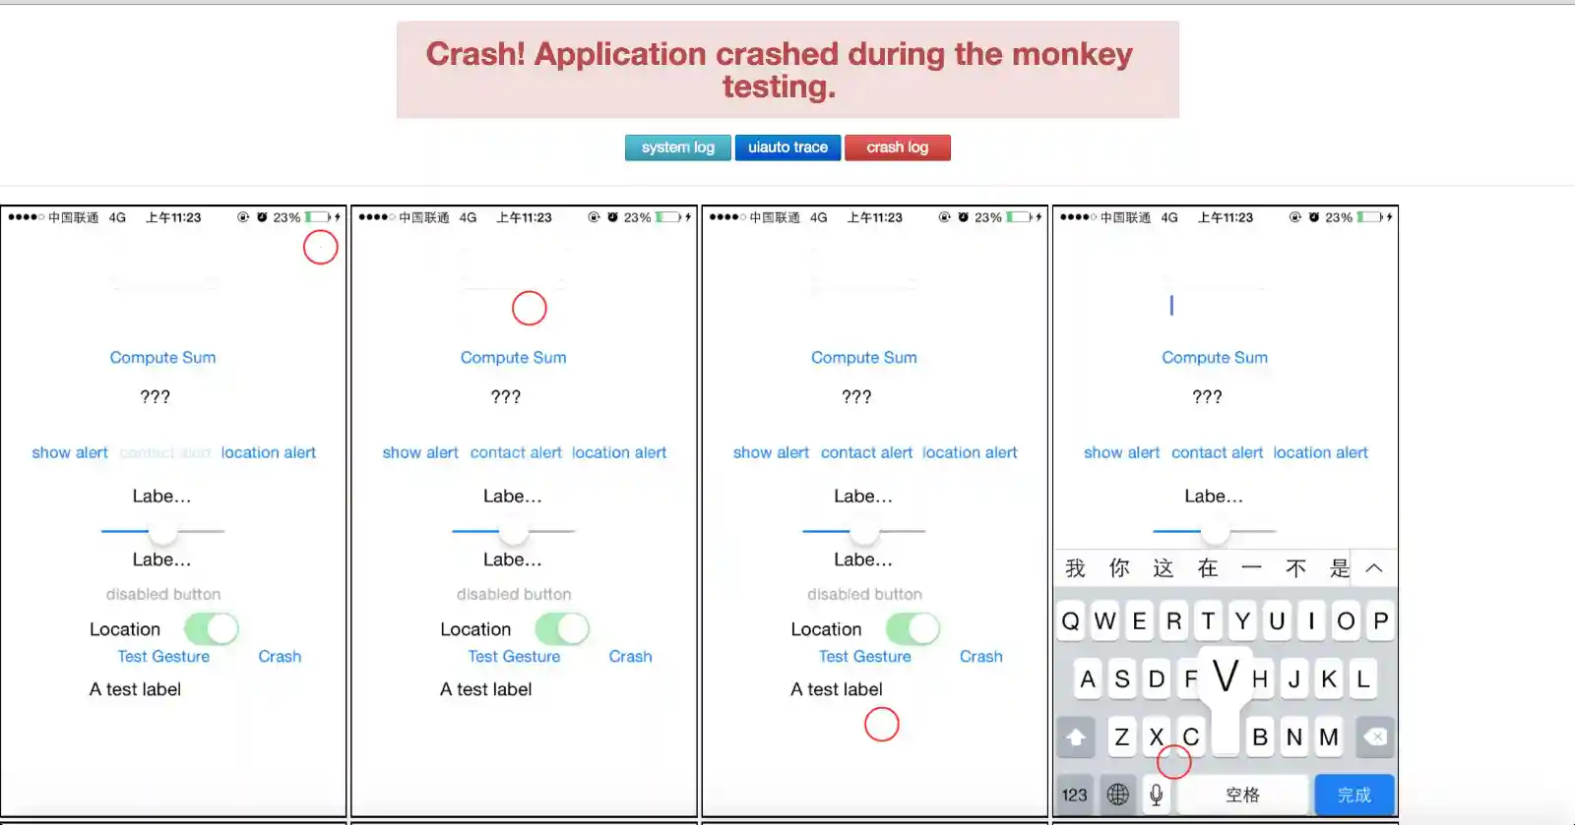
Task: Tap the globe language key on keyboard
Action: (x=1117, y=795)
